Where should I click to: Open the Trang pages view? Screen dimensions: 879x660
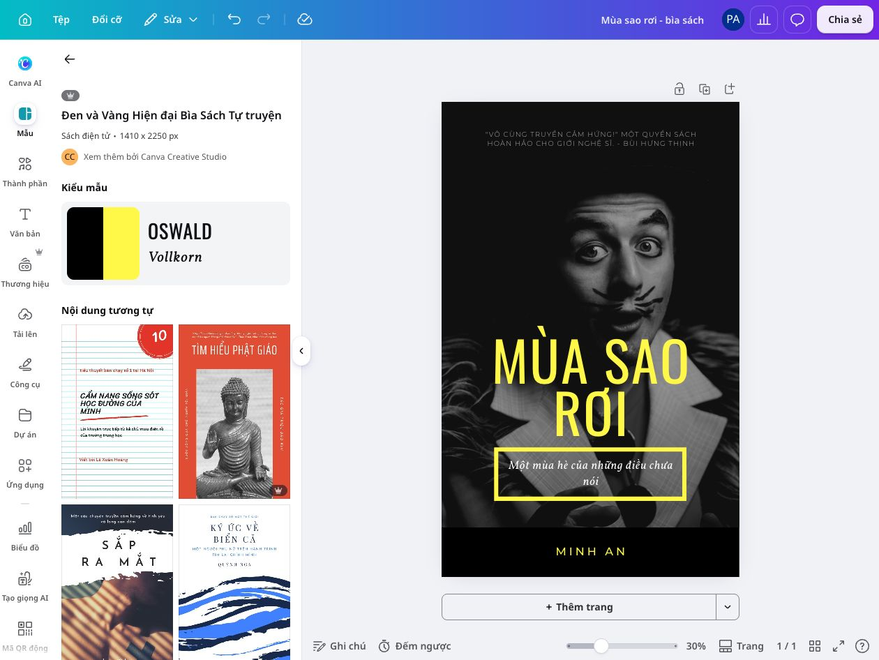(x=741, y=646)
